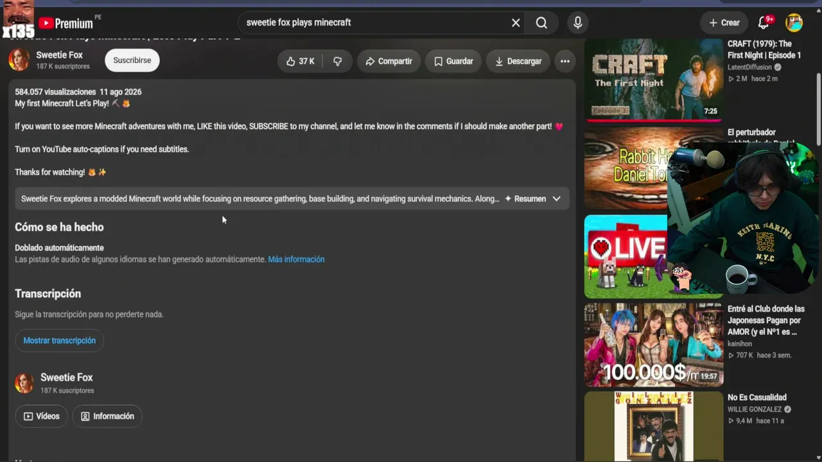
Task: Open more actions three-dot menu
Action: click(x=565, y=61)
